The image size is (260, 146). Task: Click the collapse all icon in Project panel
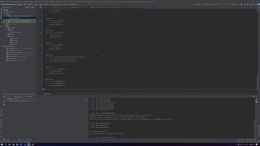point(29,7)
